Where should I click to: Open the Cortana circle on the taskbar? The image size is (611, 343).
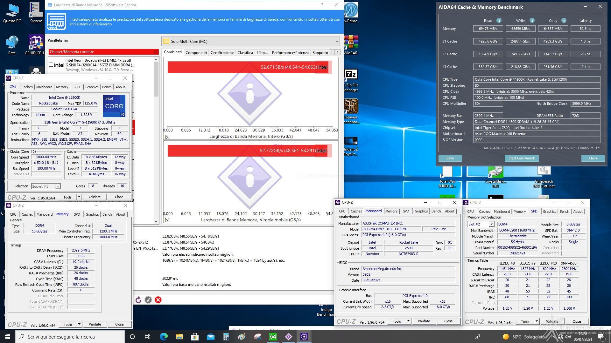132,337
